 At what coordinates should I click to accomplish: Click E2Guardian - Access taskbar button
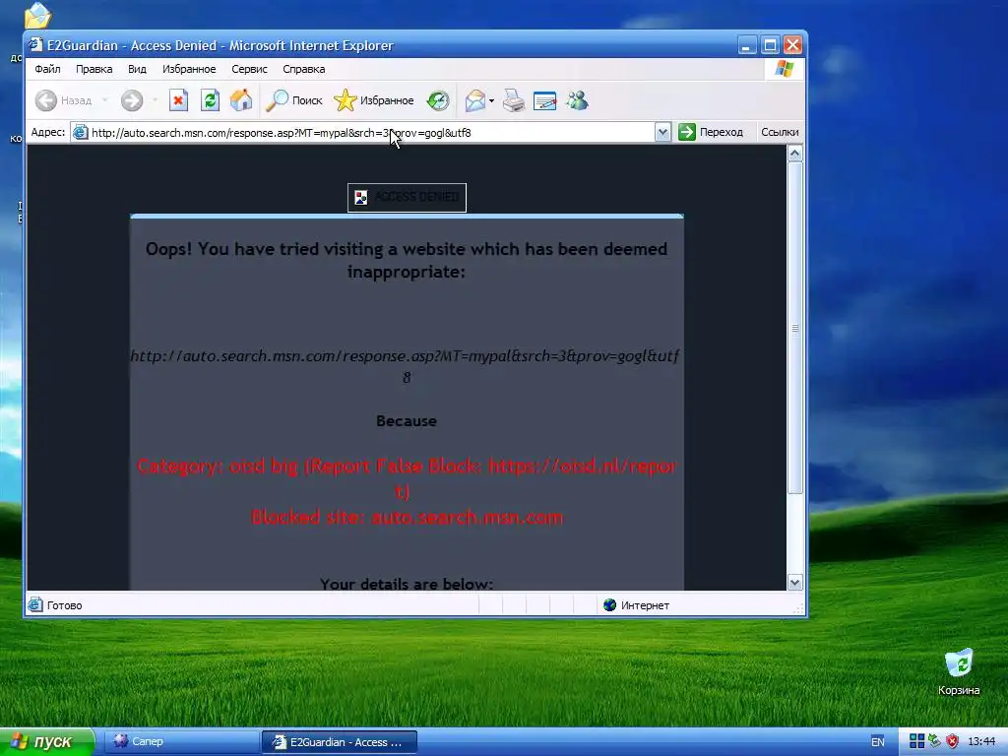tap(340, 742)
